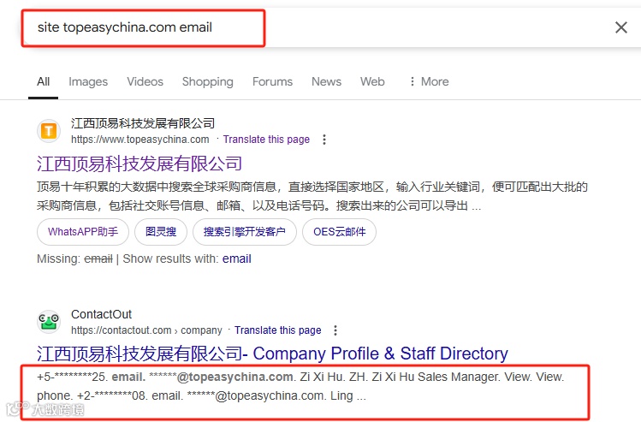
Task: Open three-dot options beside topeasychina result
Action: pos(324,140)
